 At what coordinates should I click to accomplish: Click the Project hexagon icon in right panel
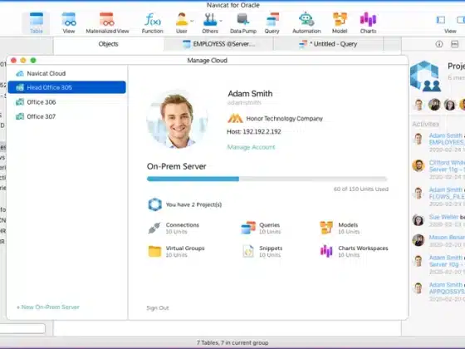pos(425,76)
